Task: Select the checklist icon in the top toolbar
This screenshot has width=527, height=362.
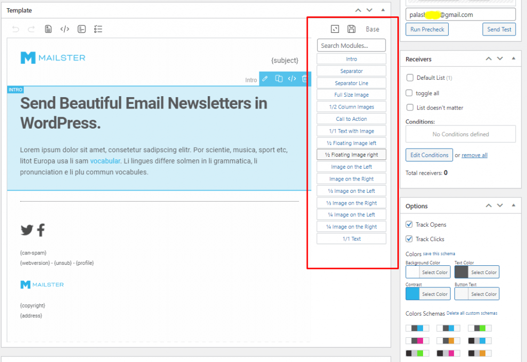Action: (98, 29)
